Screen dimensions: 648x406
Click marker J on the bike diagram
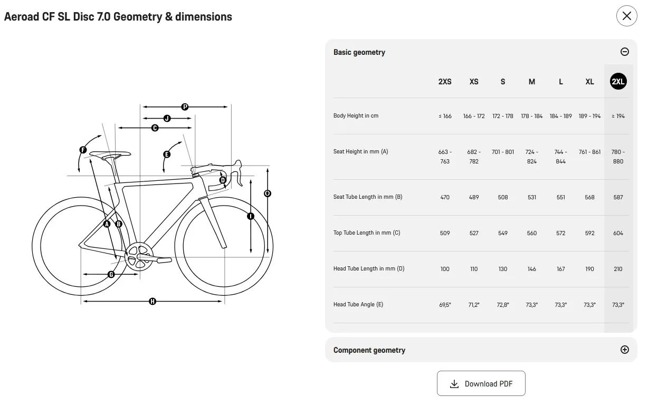tap(167, 118)
